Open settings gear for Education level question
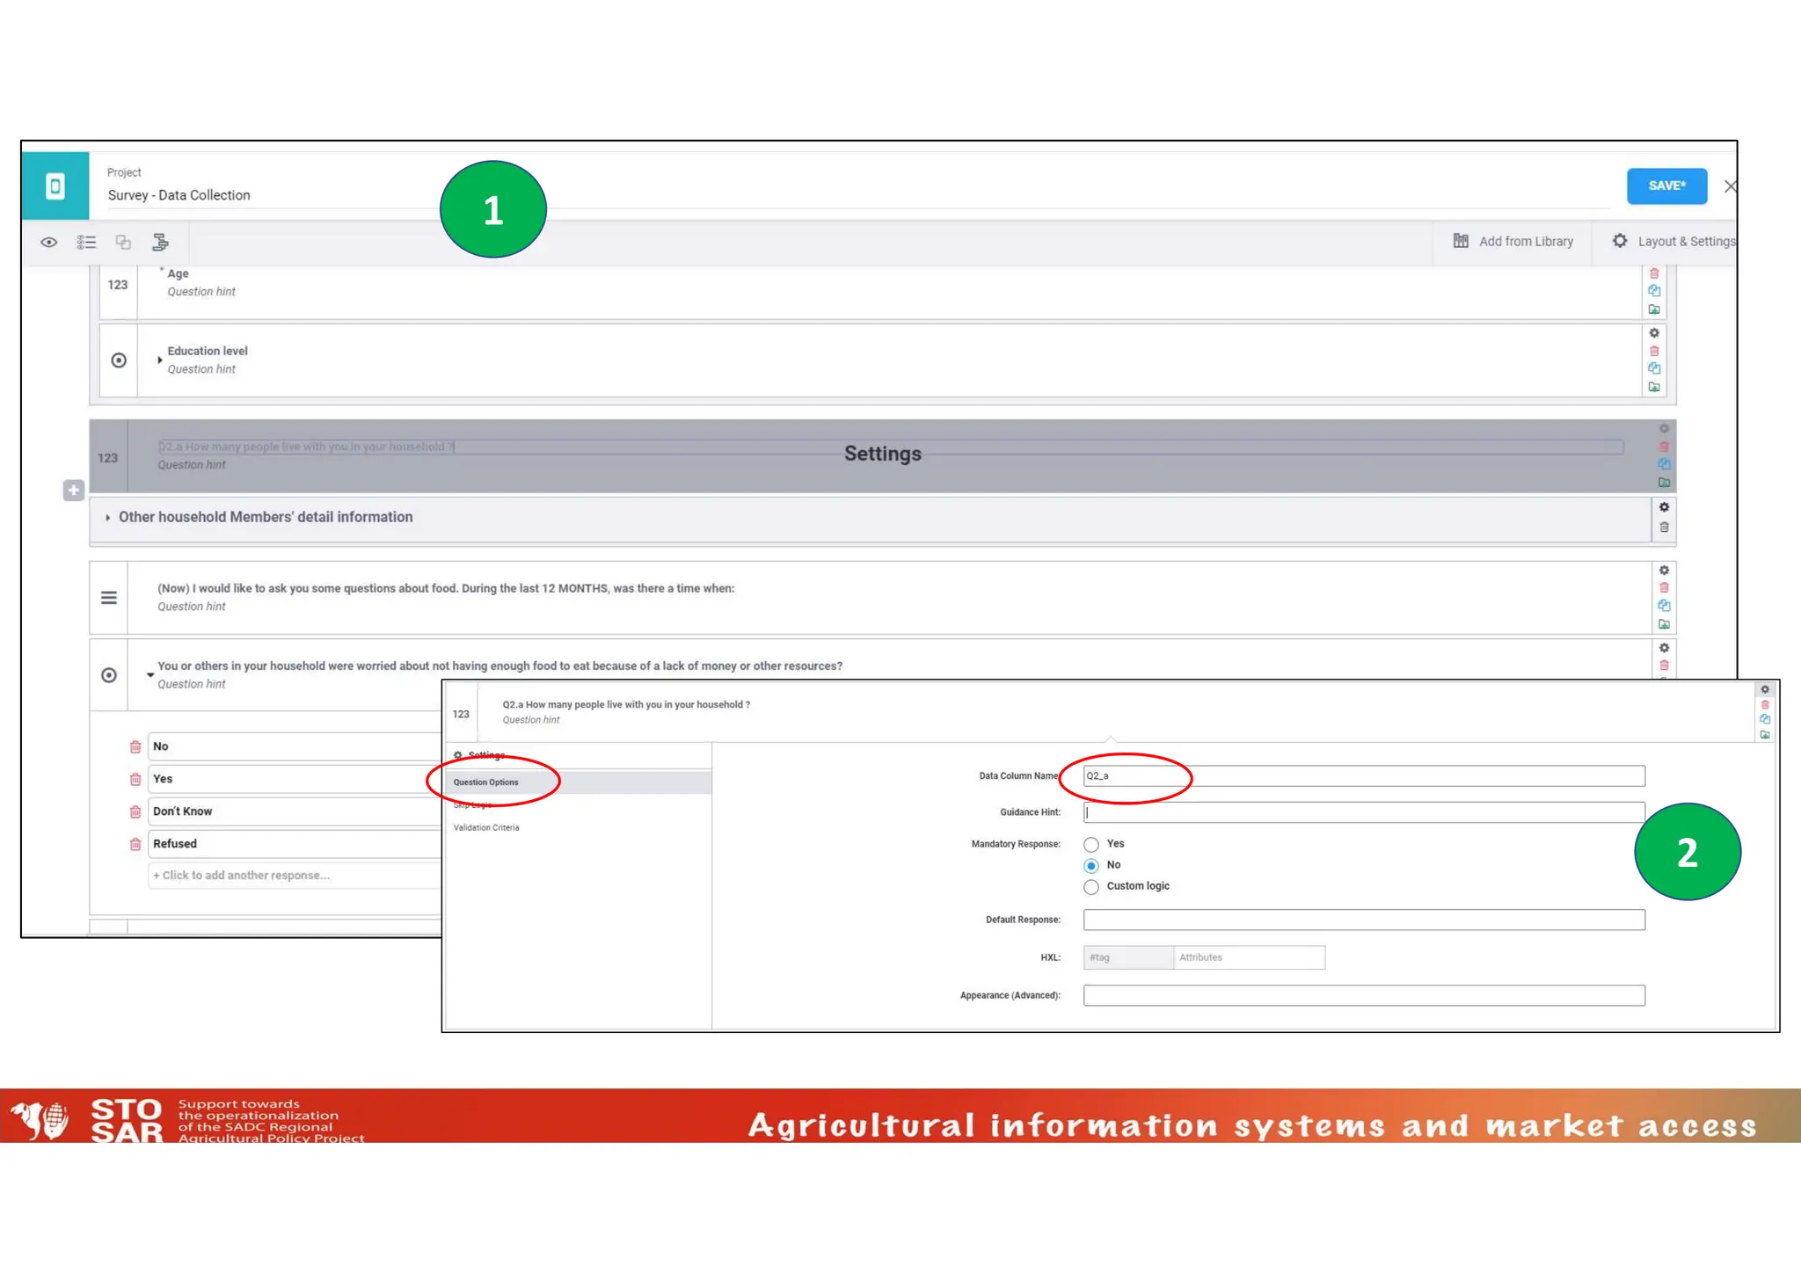Screen dimensions: 1801x1273 (1654, 333)
